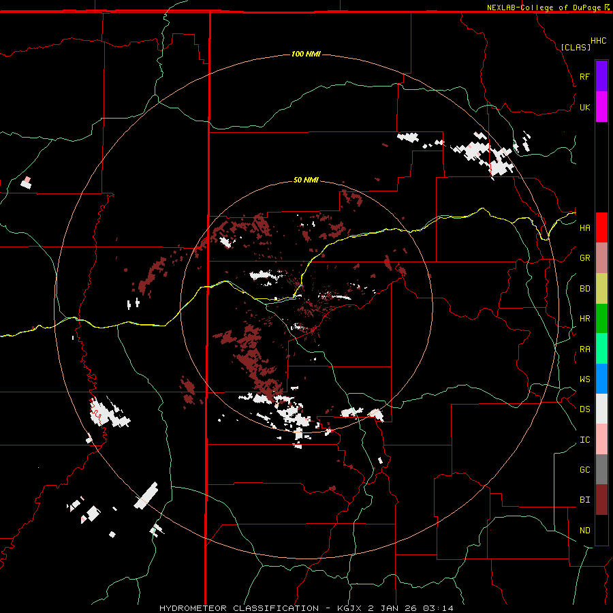Click the HA red legend swatch
613x613 pixels.
[601, 227]
